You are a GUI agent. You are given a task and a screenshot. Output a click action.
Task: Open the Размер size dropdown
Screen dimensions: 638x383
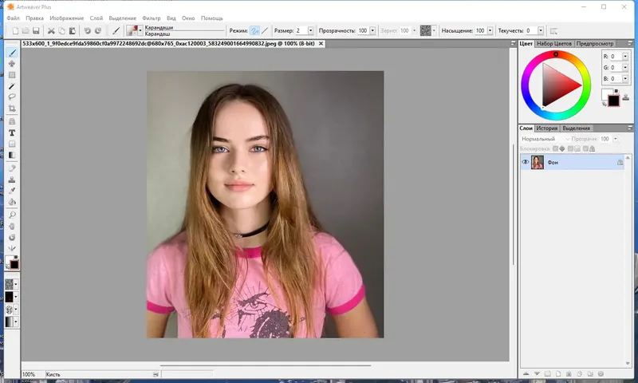(x=310, y=31)
